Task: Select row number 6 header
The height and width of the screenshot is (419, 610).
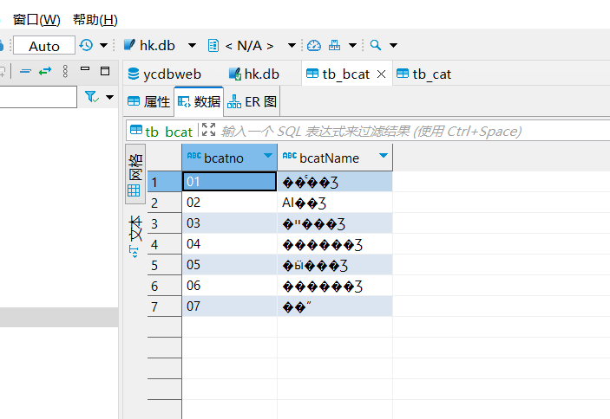Action: 165,286
